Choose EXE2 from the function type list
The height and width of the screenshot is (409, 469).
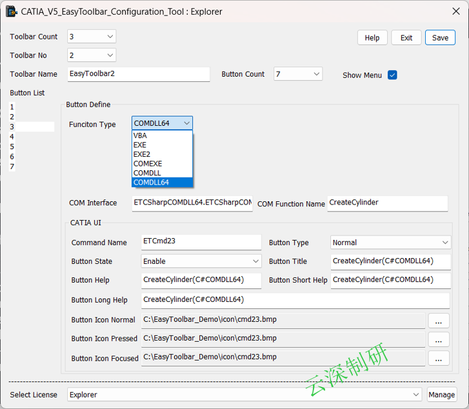[162, 154]
